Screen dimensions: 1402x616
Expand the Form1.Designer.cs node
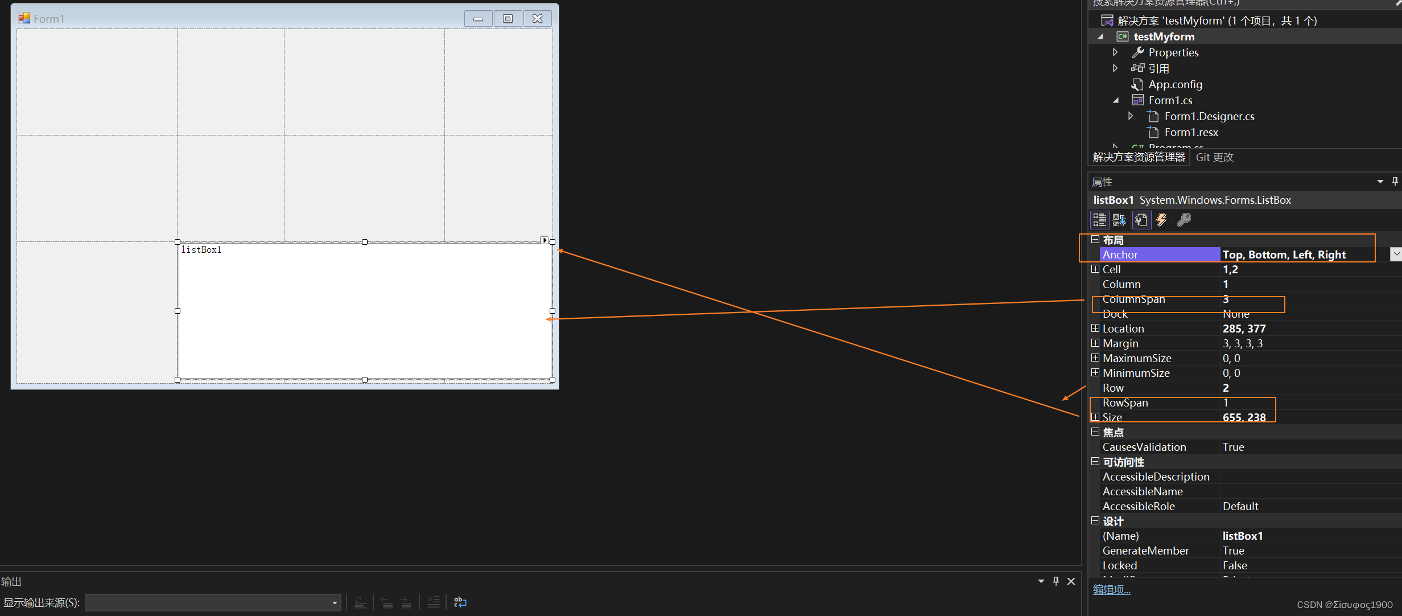1130,116
